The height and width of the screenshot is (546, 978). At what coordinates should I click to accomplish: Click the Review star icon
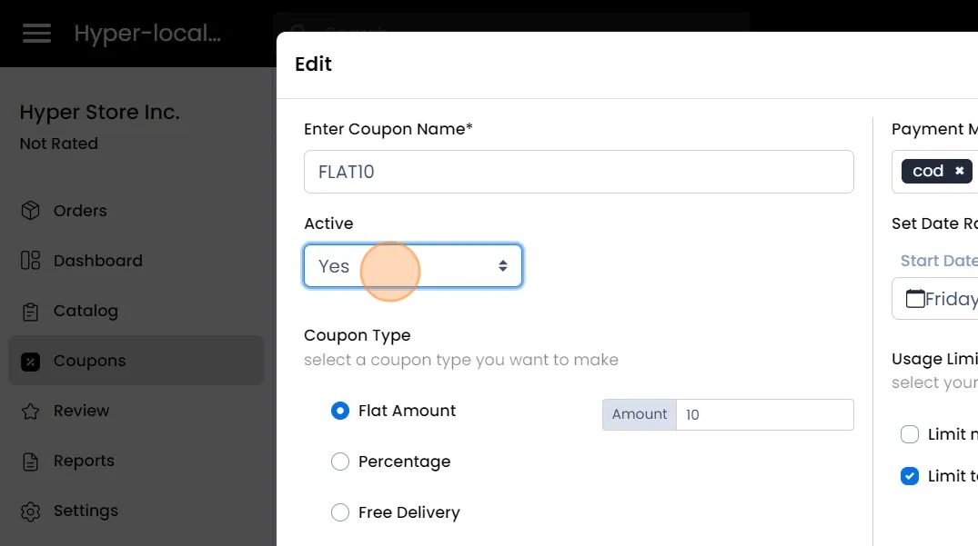[31, 412]
